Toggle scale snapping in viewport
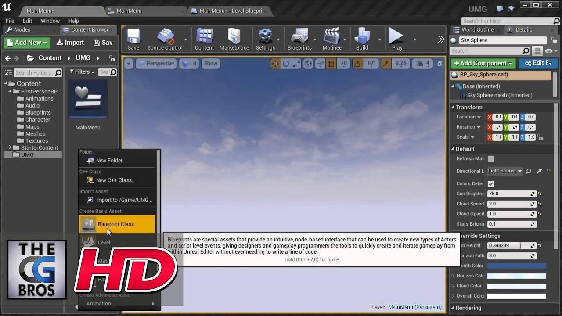This screenshot has height=316, width=562. pyautogui.click(x=385, y=64)
